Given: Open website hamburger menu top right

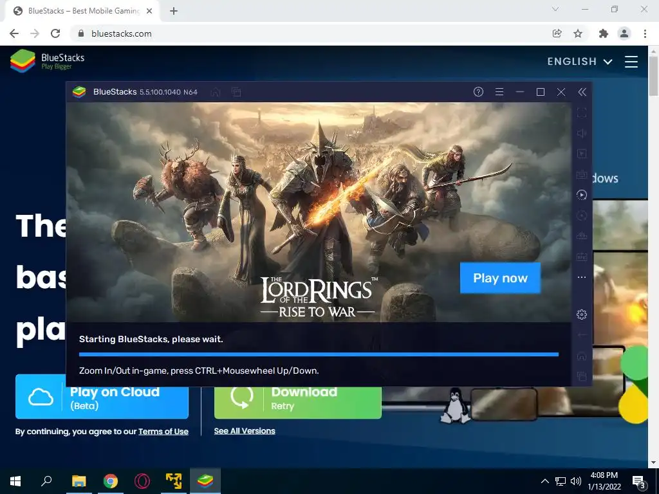Looking at the screenshot, I should pos(631,61).
